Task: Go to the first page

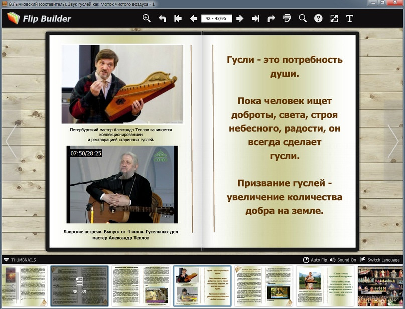Action: pyautogui.click(x=178, y=19)
